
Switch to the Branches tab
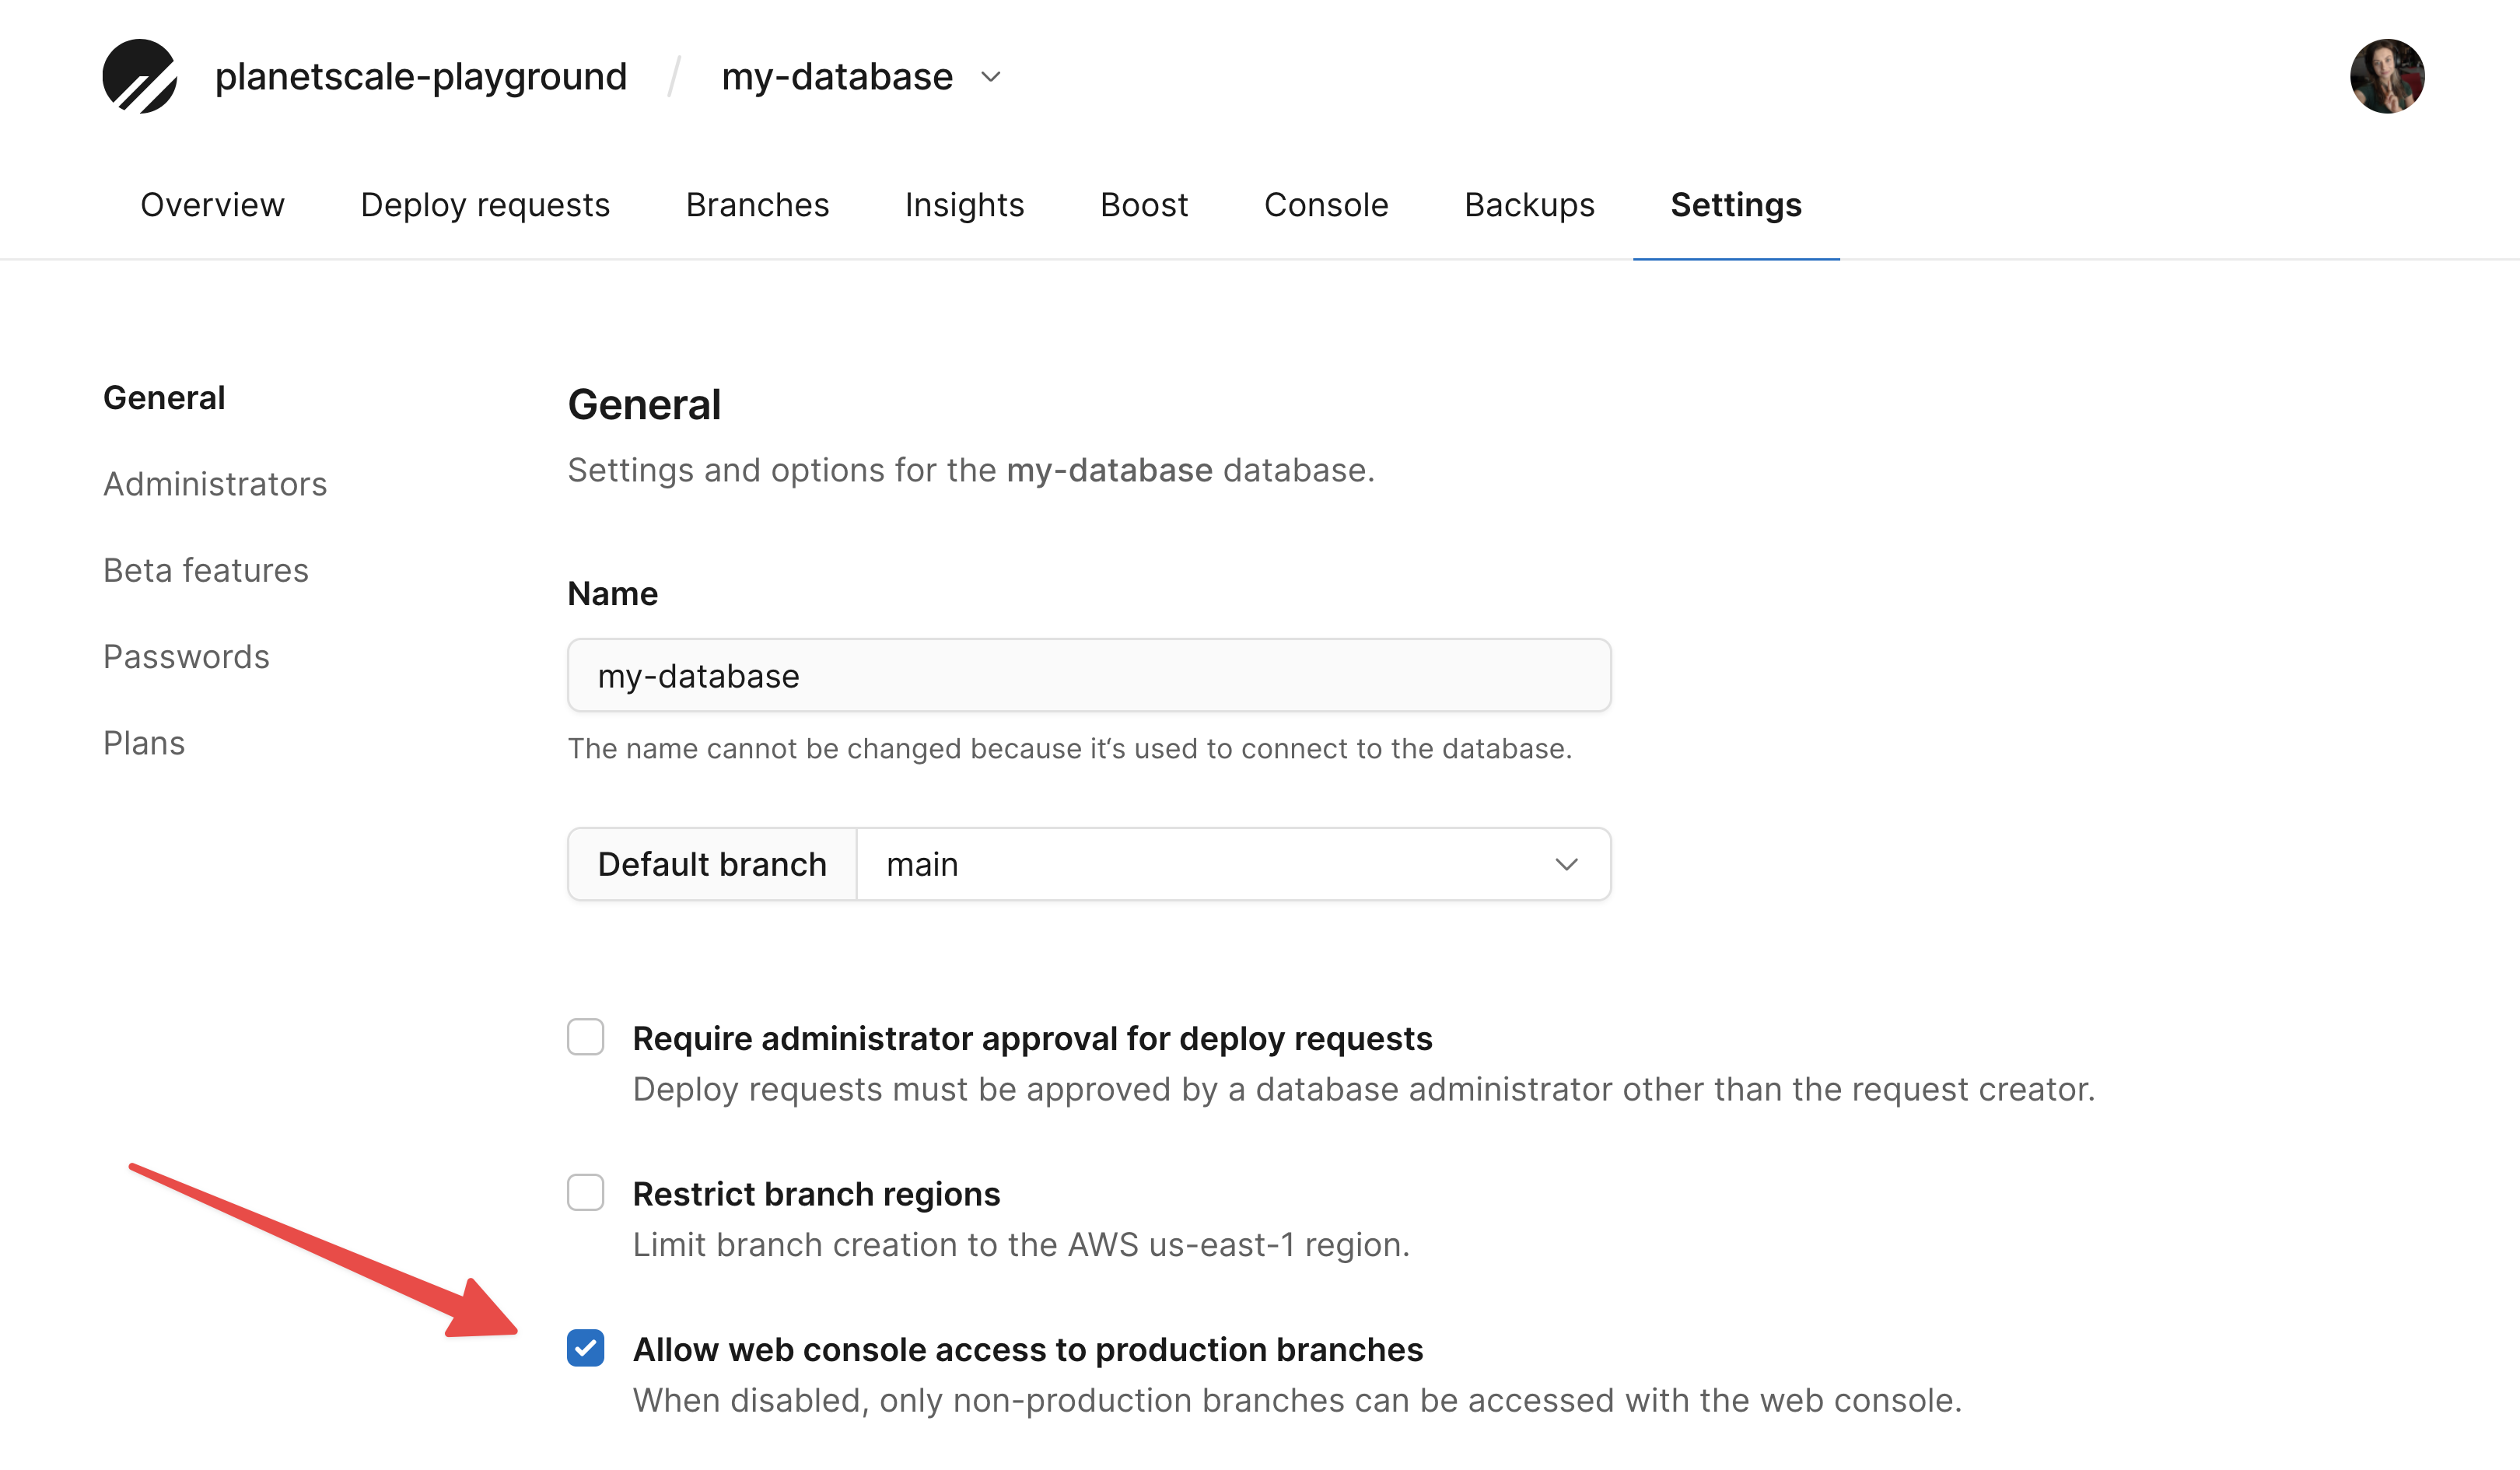pos(757,204)
